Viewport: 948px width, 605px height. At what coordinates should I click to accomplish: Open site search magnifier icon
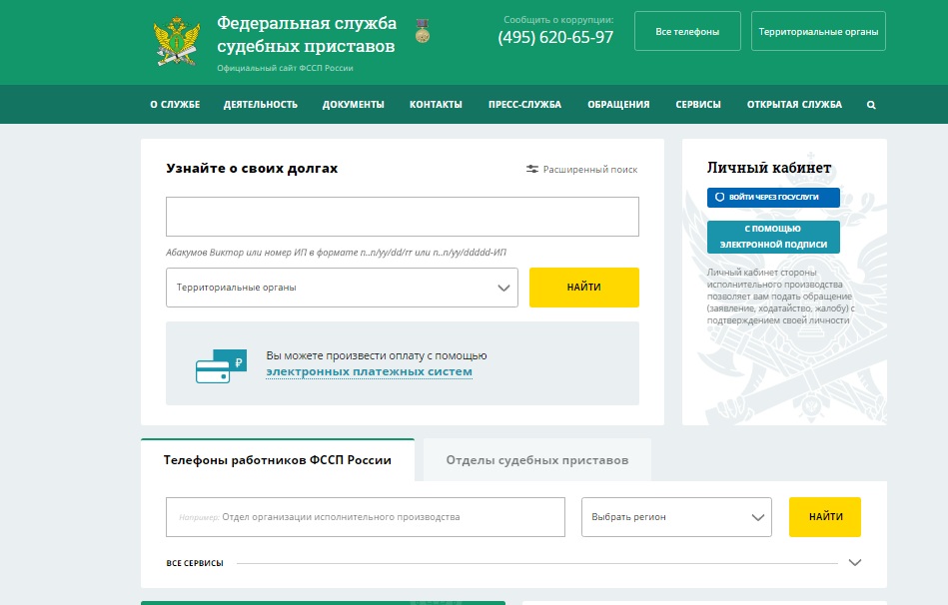click(871, 105)
